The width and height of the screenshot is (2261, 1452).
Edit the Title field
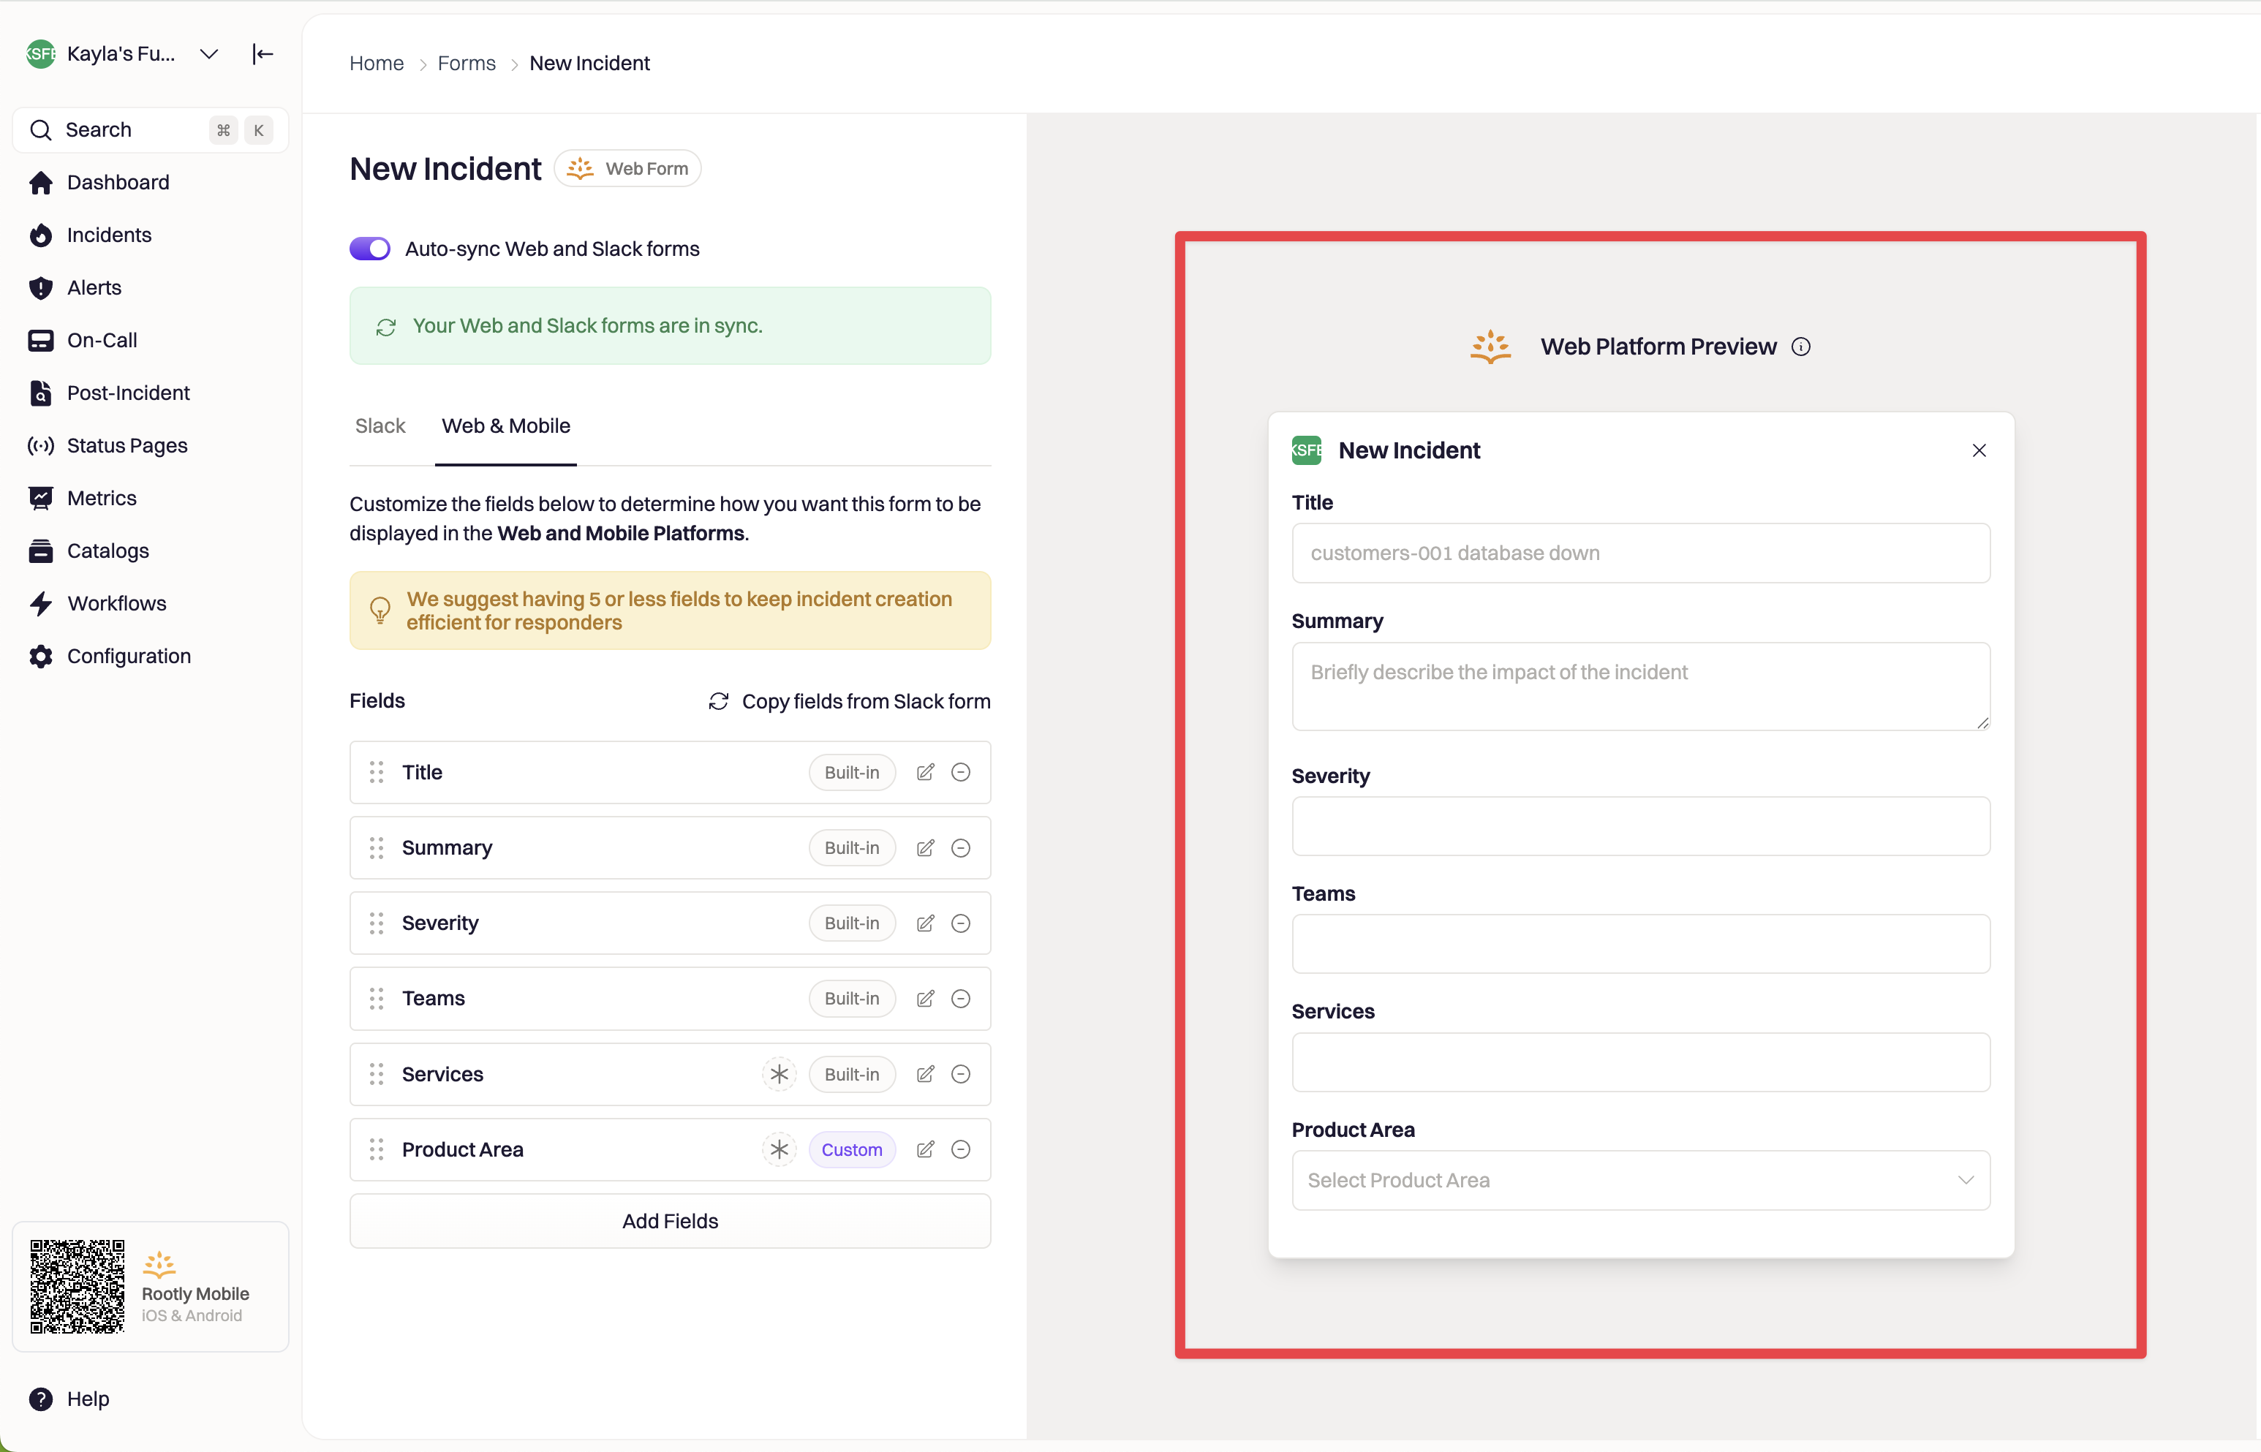coord(925,773)
